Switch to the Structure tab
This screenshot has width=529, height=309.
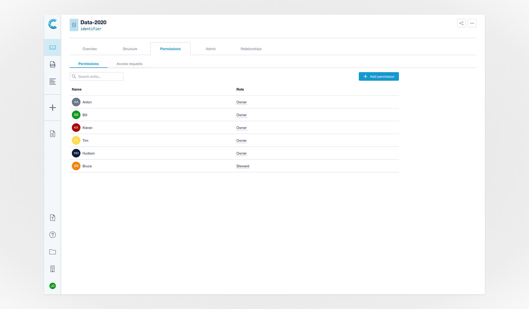click(x=130, y=49)
